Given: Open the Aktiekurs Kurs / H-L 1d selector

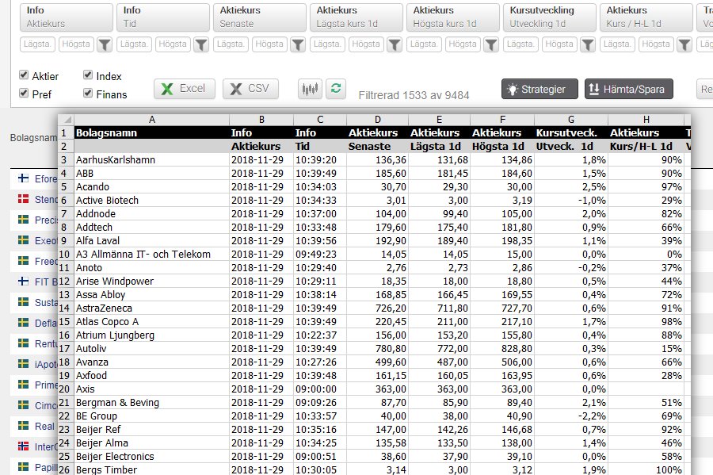Looking at the screenshot, I should click(646, 17).
